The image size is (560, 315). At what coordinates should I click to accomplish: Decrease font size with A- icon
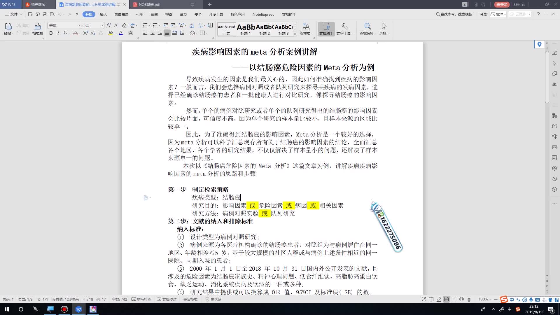pos(116,25)
